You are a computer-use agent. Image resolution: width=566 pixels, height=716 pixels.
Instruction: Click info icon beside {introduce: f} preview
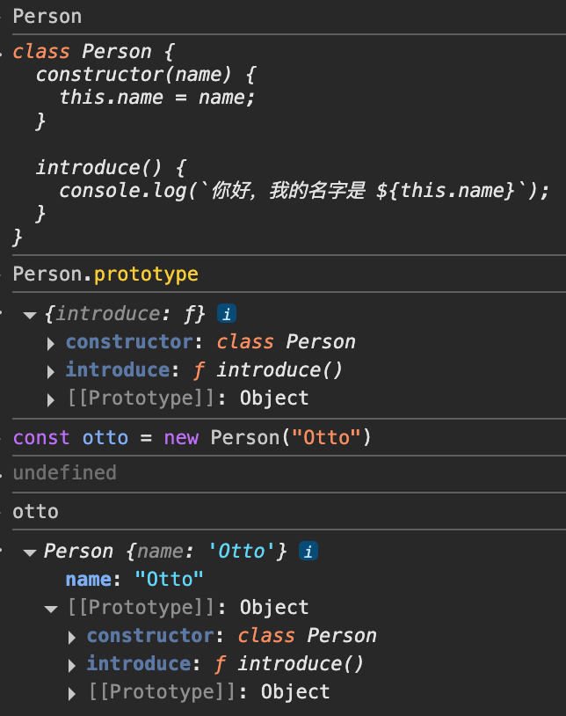(x=227, y=313)
